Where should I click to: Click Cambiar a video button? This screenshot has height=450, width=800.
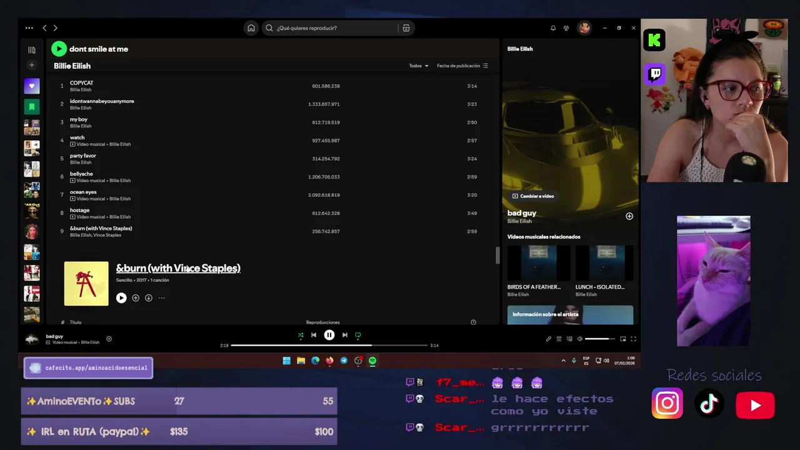(x=533, y=196)
